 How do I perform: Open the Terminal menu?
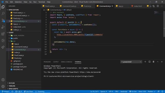(x=42, y=2)
